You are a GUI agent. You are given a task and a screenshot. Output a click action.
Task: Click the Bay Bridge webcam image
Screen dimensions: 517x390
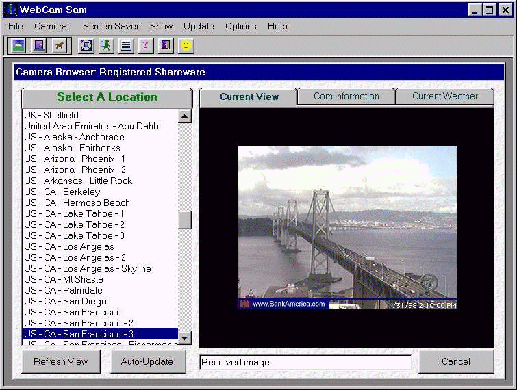coord(346,227)
